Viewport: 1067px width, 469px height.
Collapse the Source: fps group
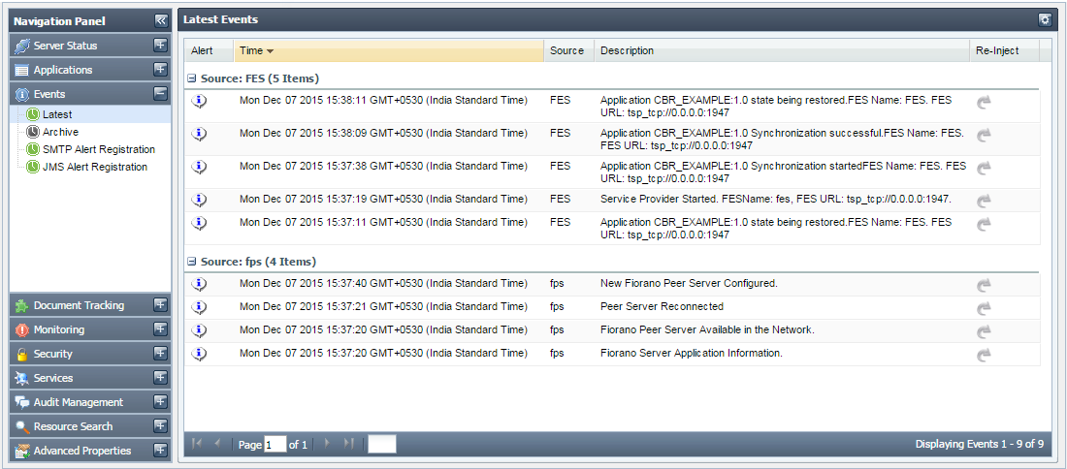pos(192,262)
